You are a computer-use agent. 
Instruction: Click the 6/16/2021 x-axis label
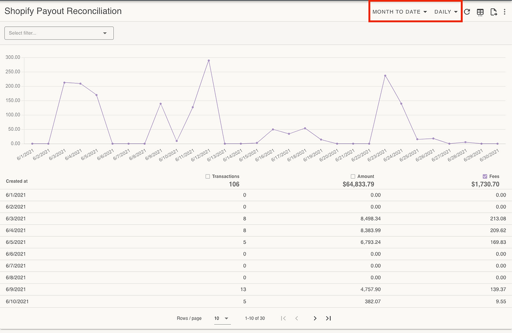[264, 155]
